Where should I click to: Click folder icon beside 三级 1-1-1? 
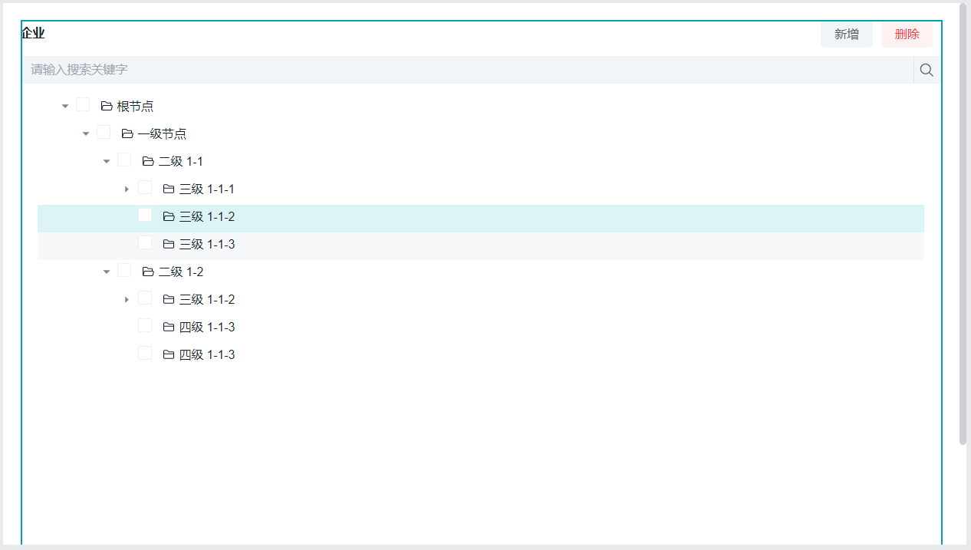pos(169,189)
